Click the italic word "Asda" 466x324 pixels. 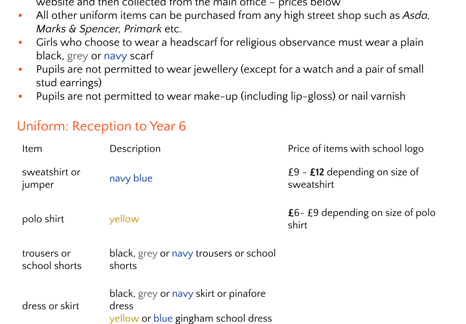tap(416, 16)
